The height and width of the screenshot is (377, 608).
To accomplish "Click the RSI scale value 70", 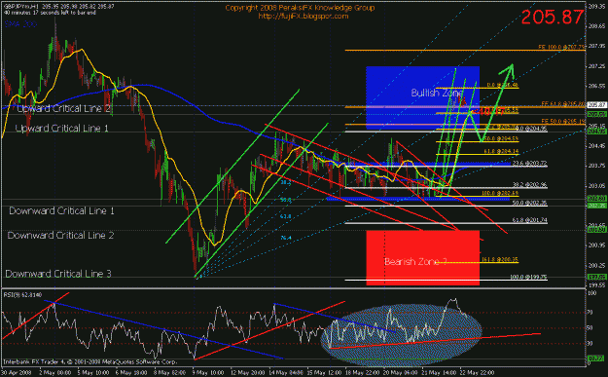I will pos(590,312).
